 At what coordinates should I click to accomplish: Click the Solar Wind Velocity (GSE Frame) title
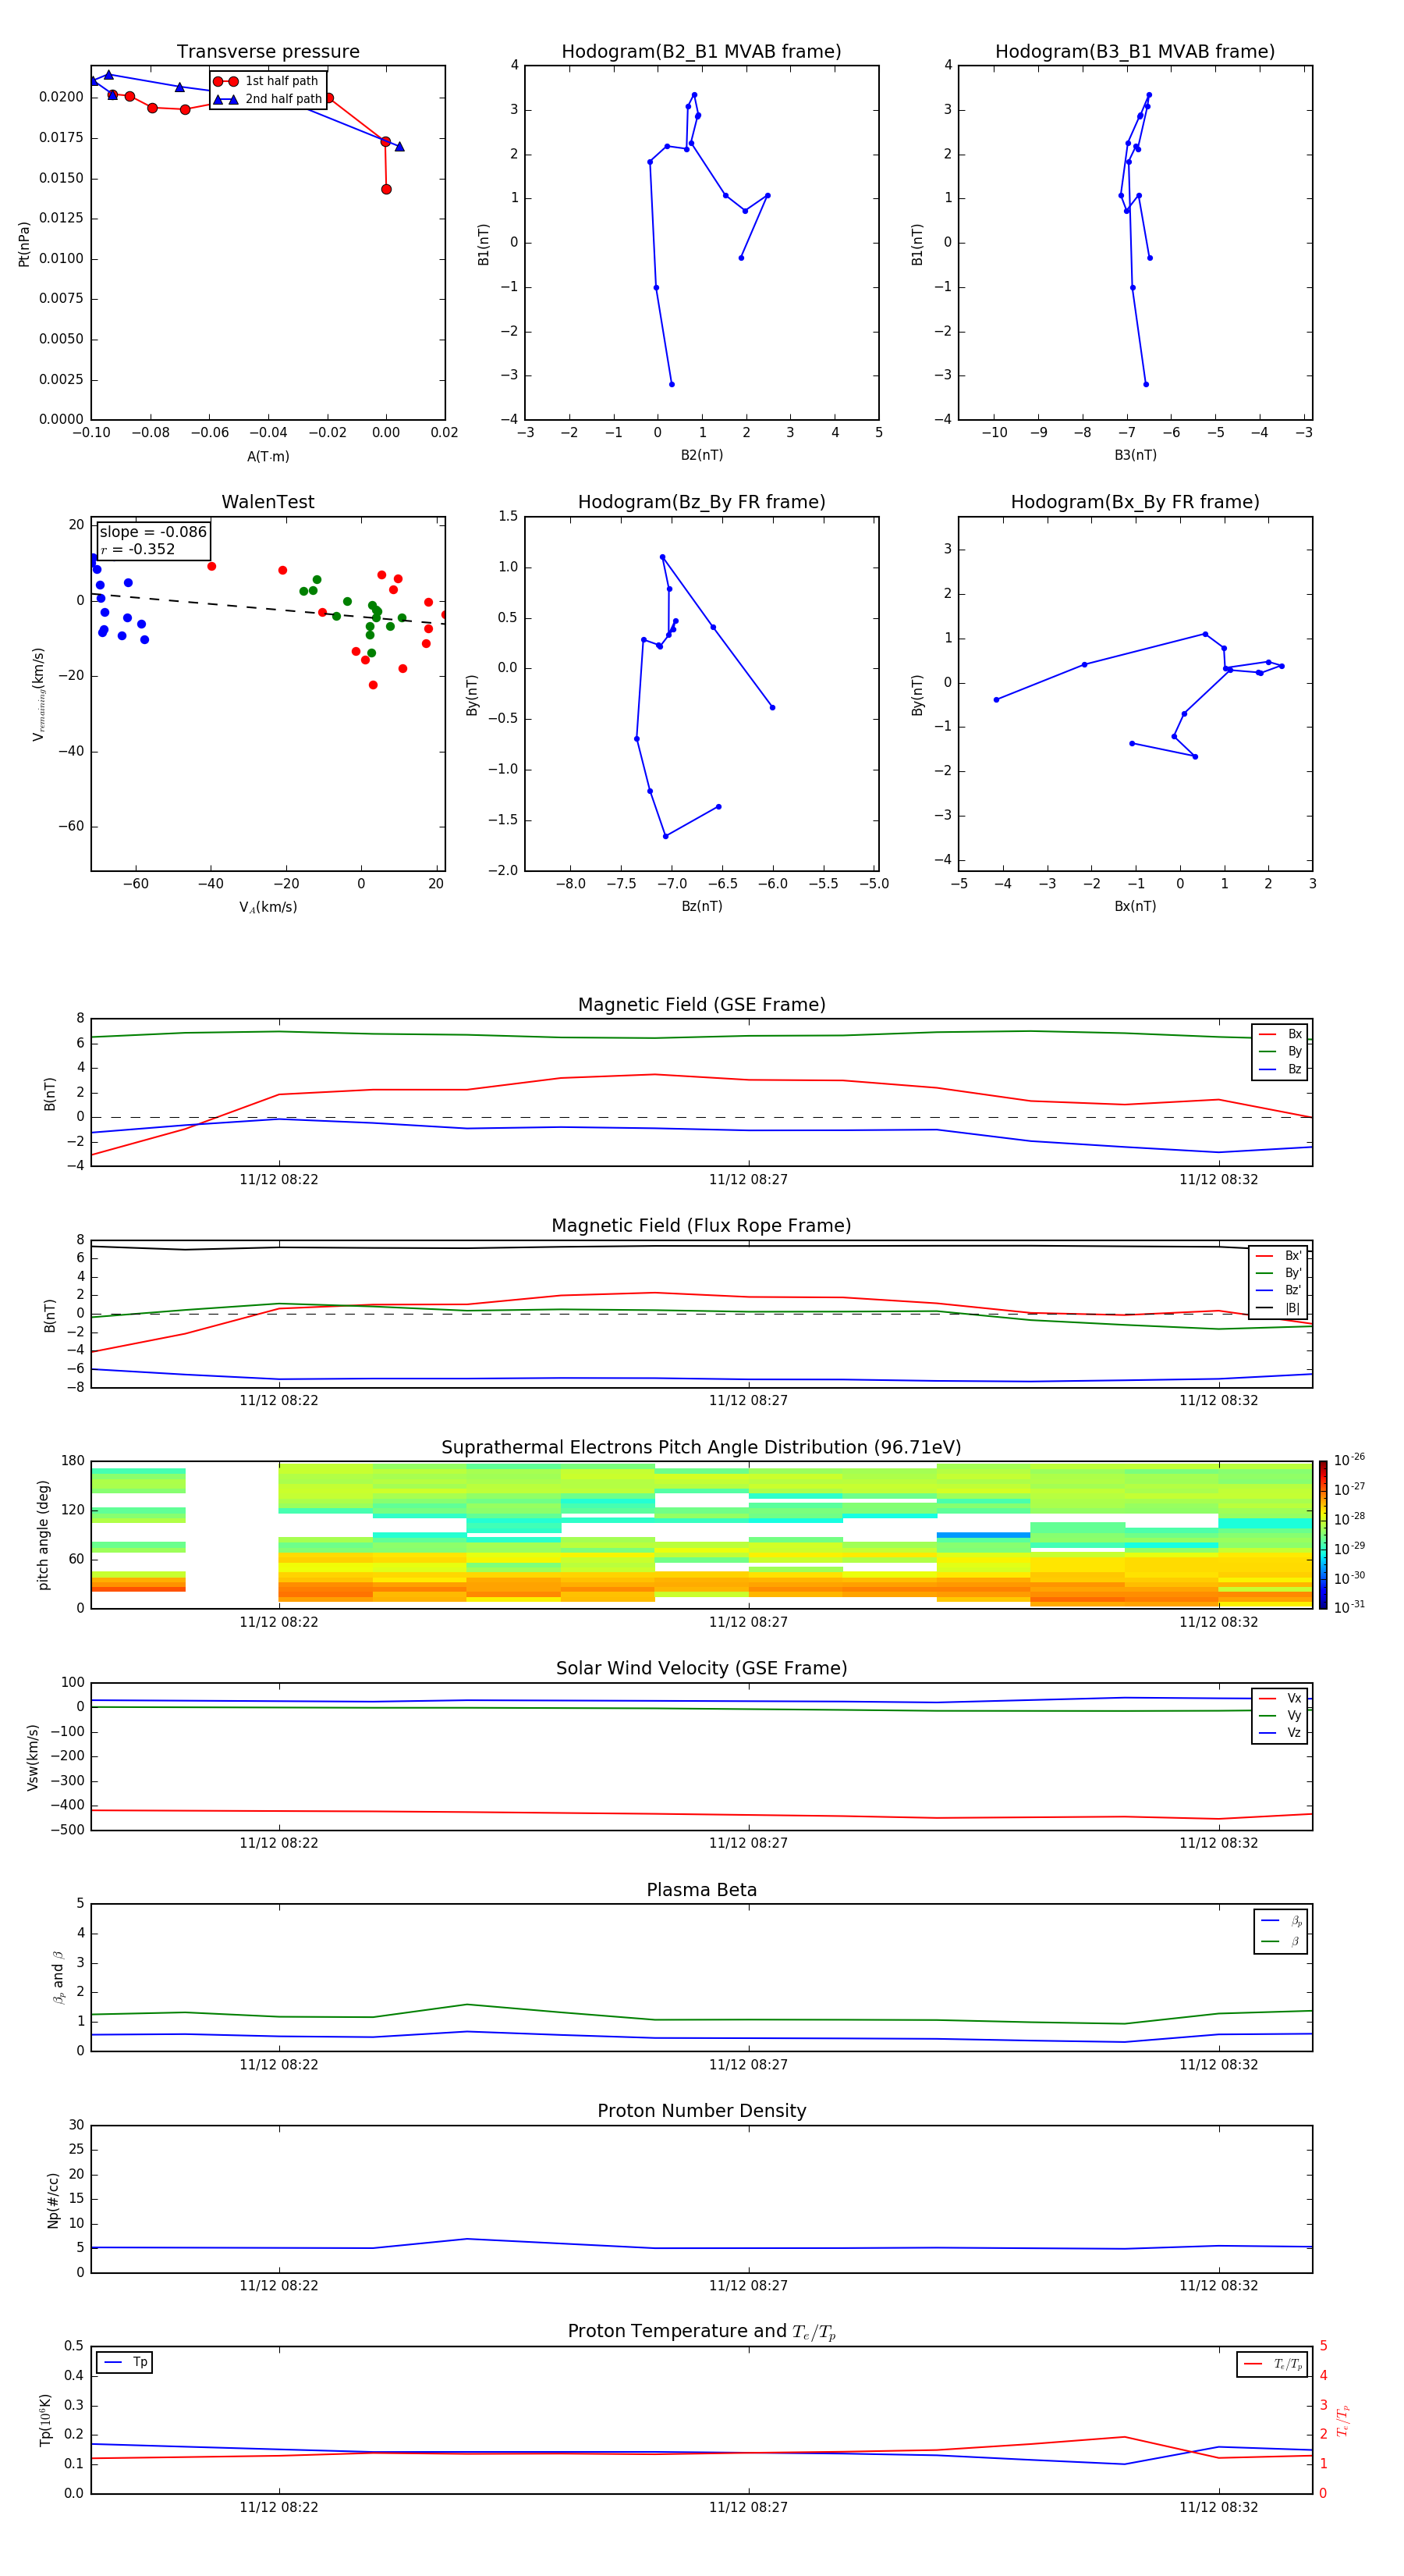click(701, 1669)
